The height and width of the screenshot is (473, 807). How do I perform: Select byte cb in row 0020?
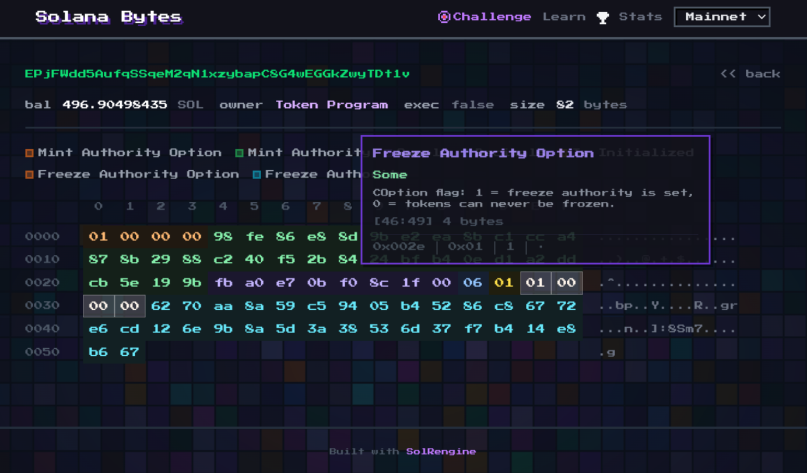(x=99, y=283)
